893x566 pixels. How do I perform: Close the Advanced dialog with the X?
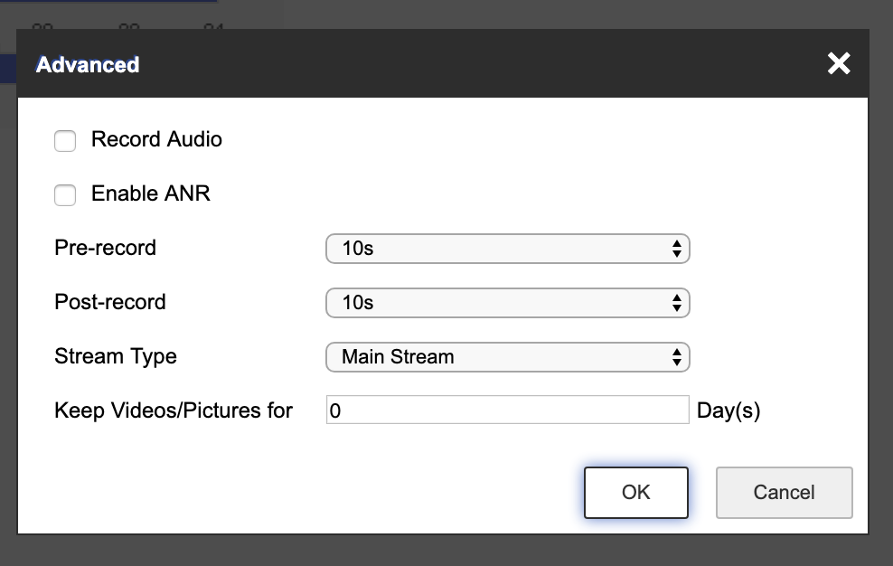[838, 63]
